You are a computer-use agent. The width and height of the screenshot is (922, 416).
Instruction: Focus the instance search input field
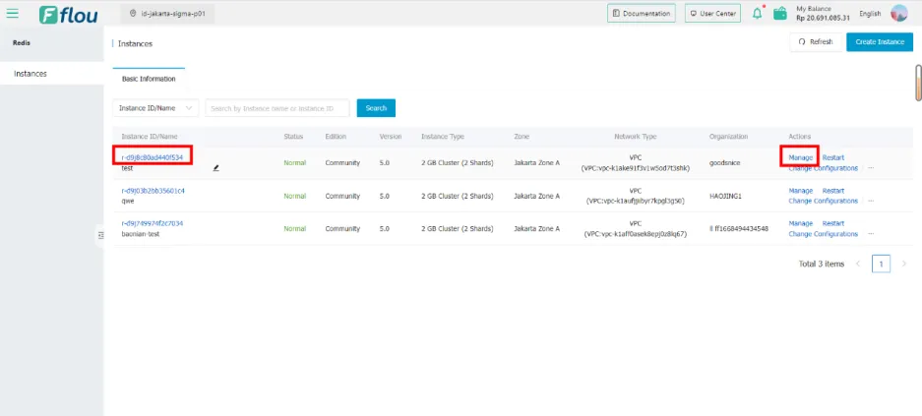click(277, 108)
